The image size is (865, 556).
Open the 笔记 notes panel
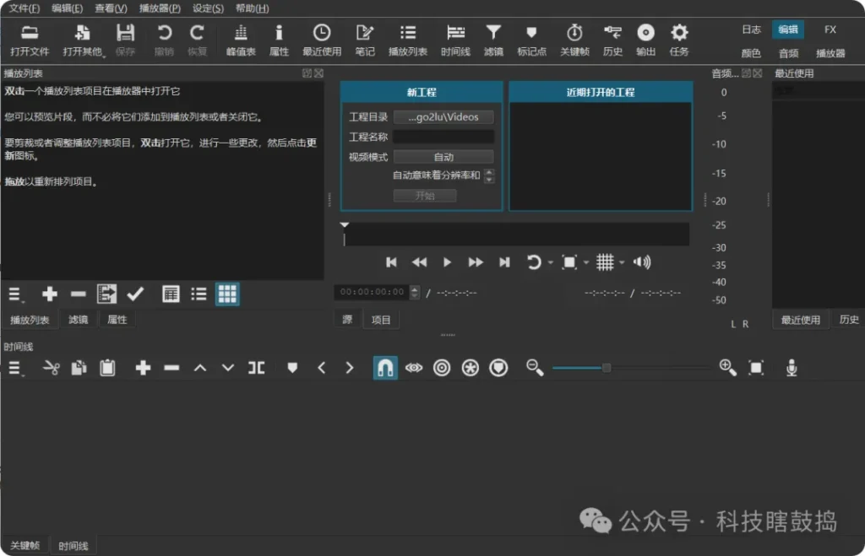(365, 40)
